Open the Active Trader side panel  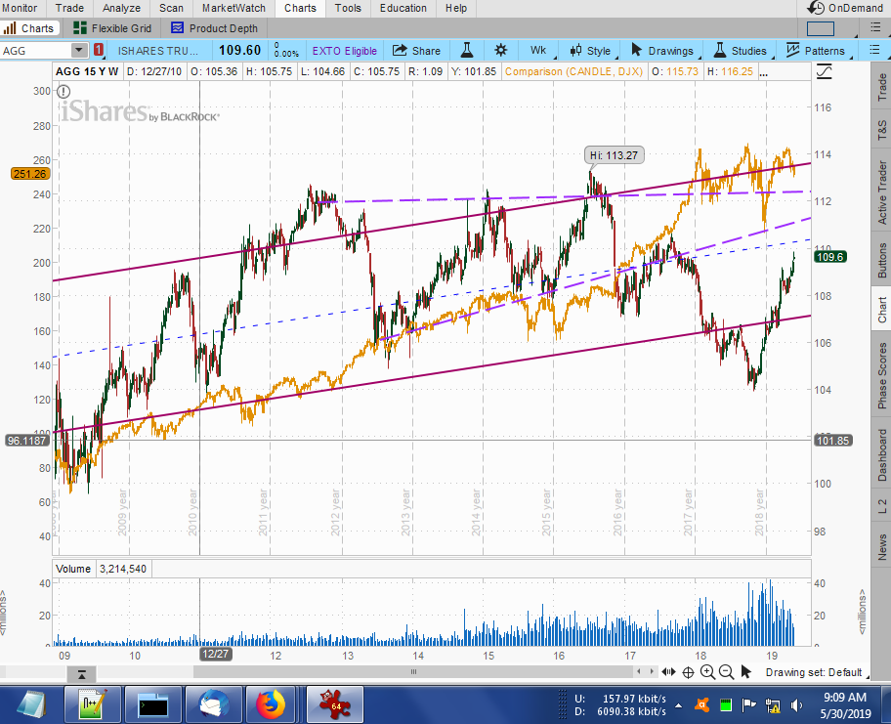pos(881,192)
